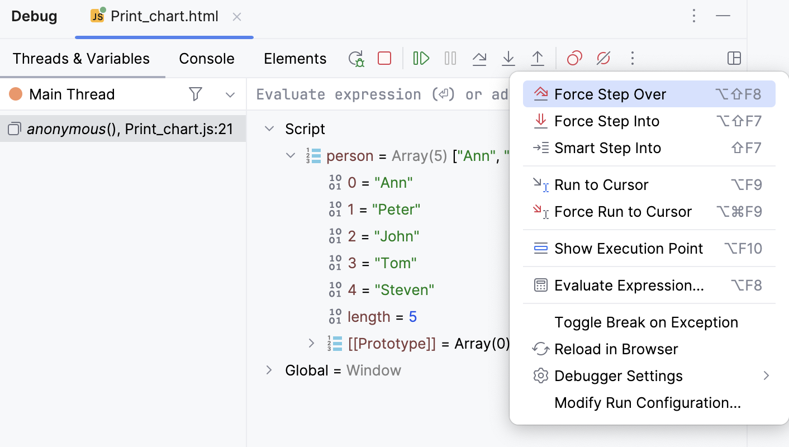Mute all breakpoints
Viewport: 789px width, 447px height.
(x=603, y=58)
